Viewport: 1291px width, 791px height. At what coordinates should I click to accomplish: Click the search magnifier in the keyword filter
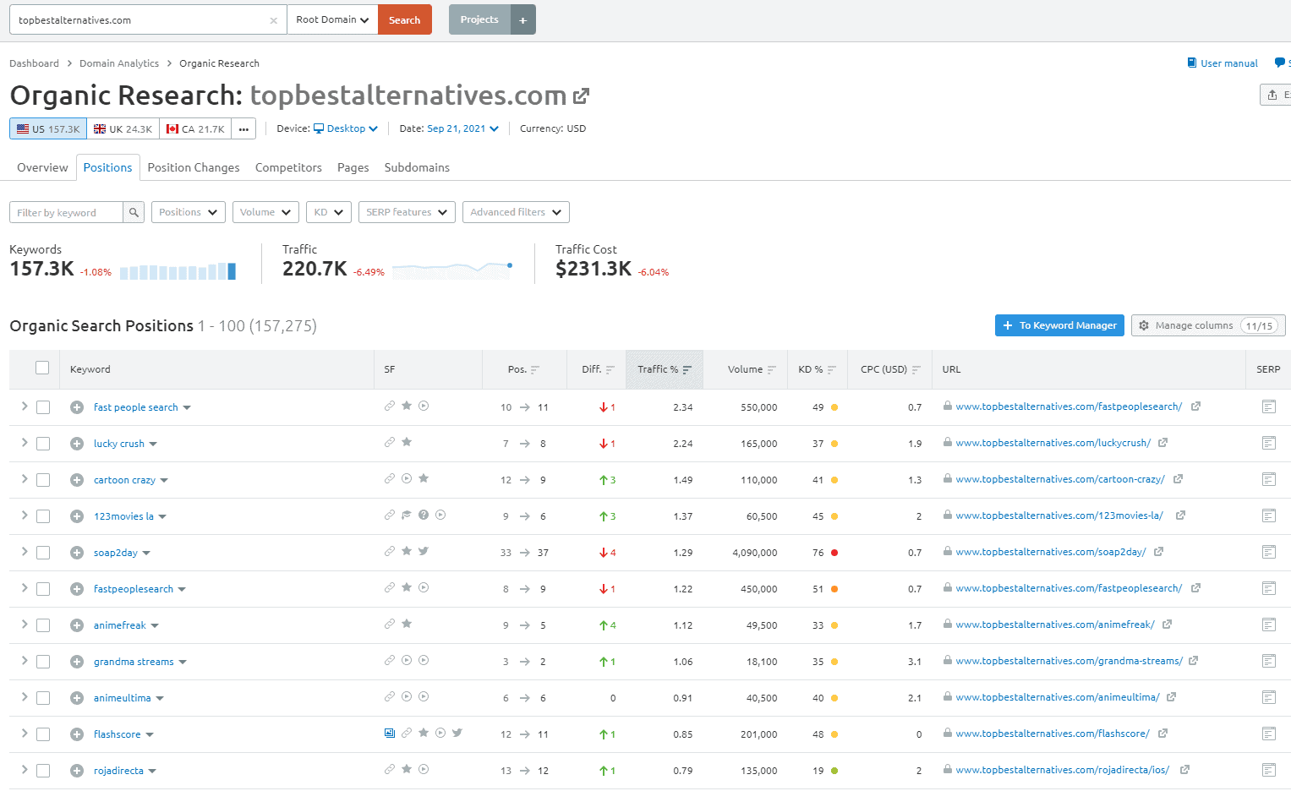134,212
